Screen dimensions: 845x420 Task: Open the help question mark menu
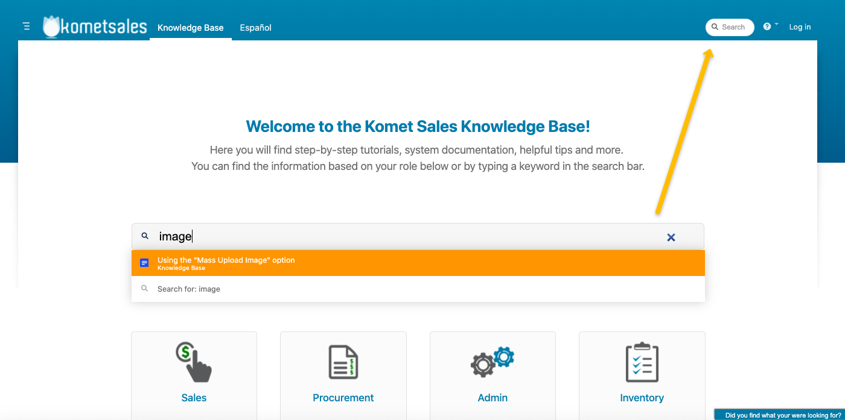tap(770, 27)
